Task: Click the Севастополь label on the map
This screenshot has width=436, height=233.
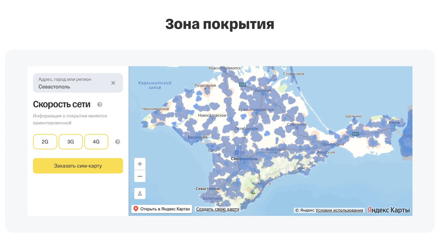Action: click(x=208, y=189)
